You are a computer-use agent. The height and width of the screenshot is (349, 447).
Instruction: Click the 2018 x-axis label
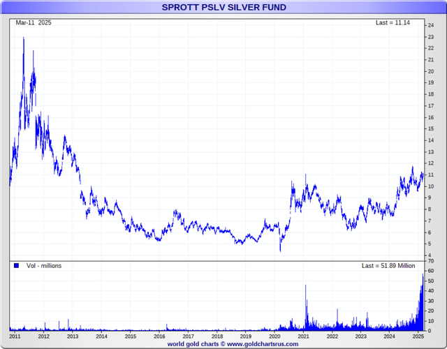coord(217,336)
